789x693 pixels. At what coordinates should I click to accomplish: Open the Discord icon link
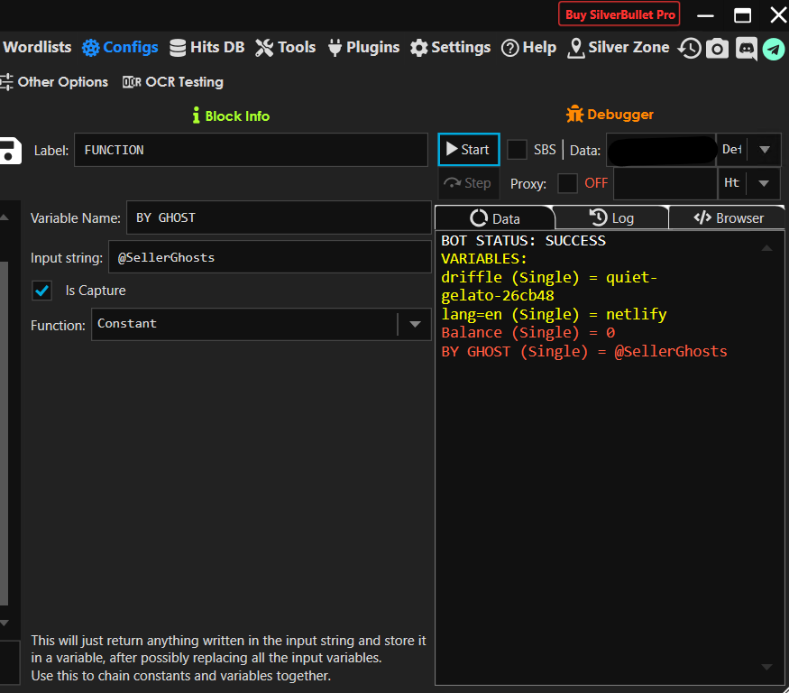click(x=746, y=49)
